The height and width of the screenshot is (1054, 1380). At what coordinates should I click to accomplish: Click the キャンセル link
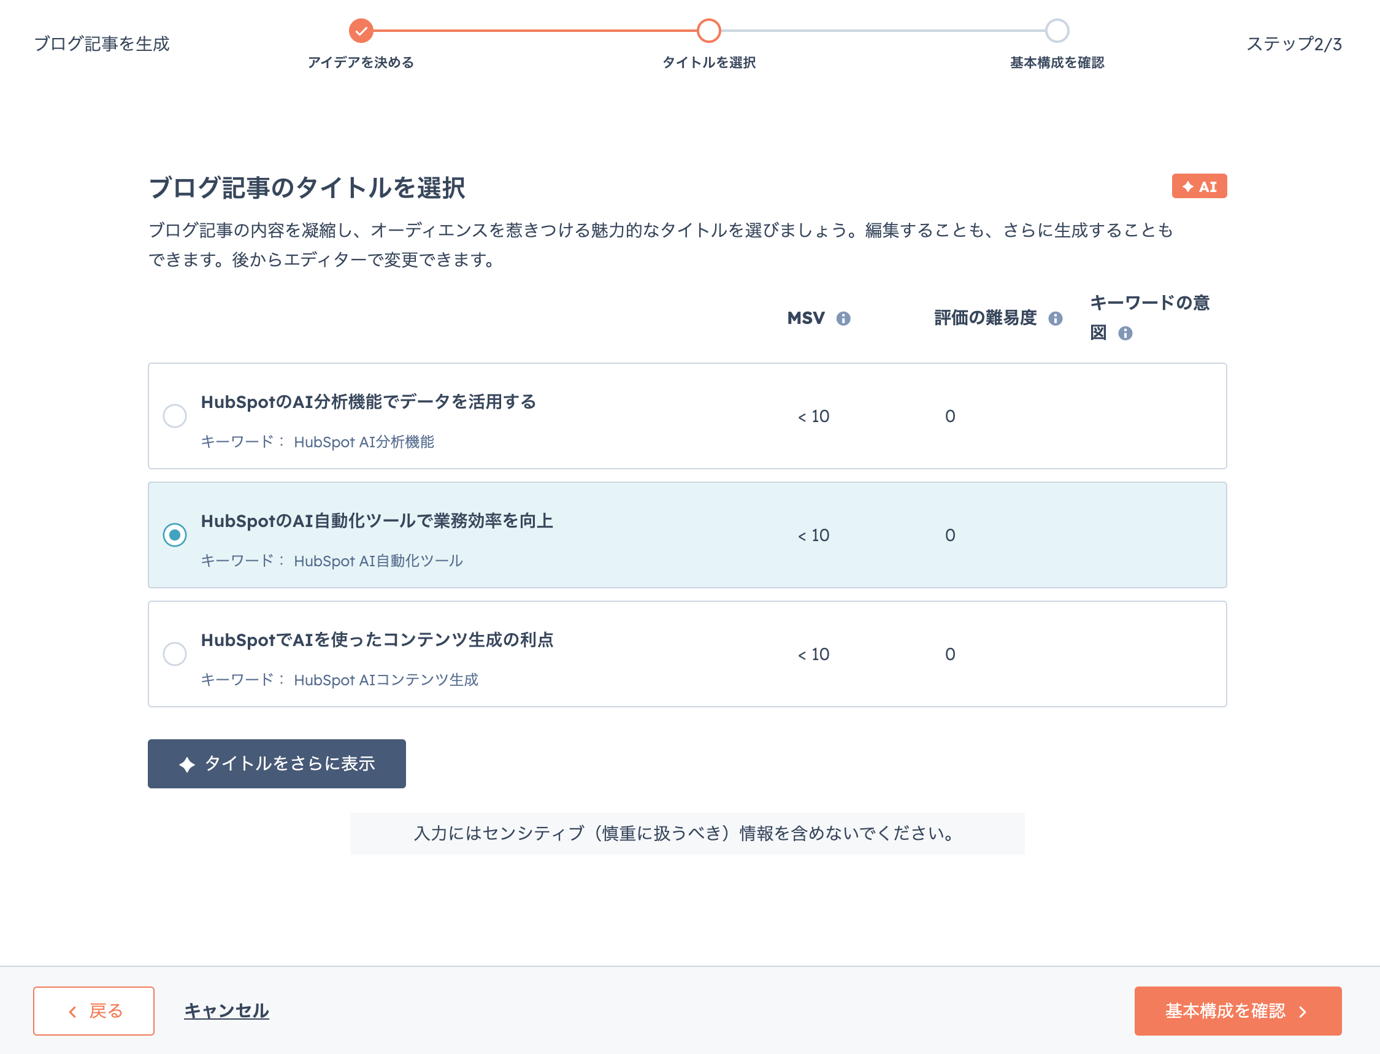click(x=226, y=1010)
